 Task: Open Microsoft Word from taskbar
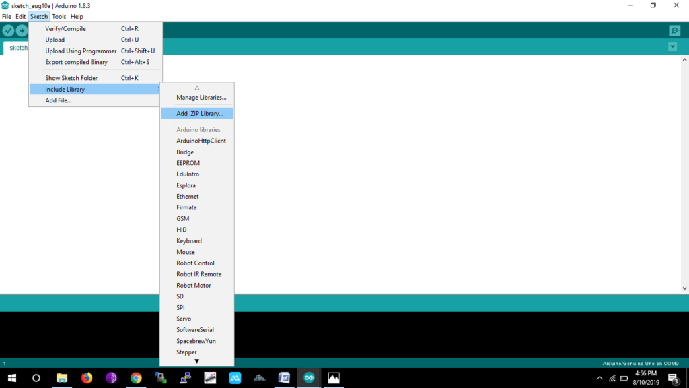pos(285,378)
